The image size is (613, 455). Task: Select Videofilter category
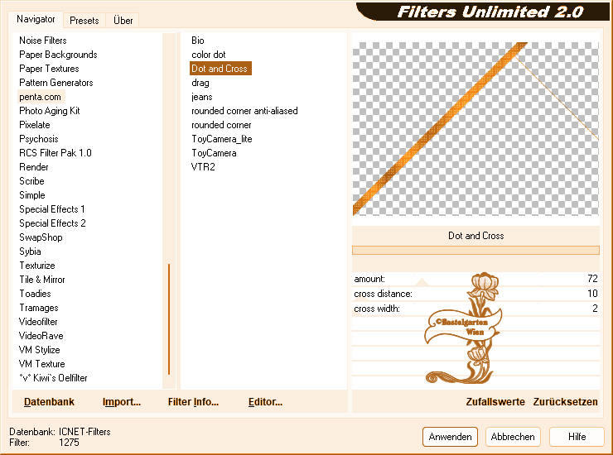pyautogui.click(x=38, y=322)
